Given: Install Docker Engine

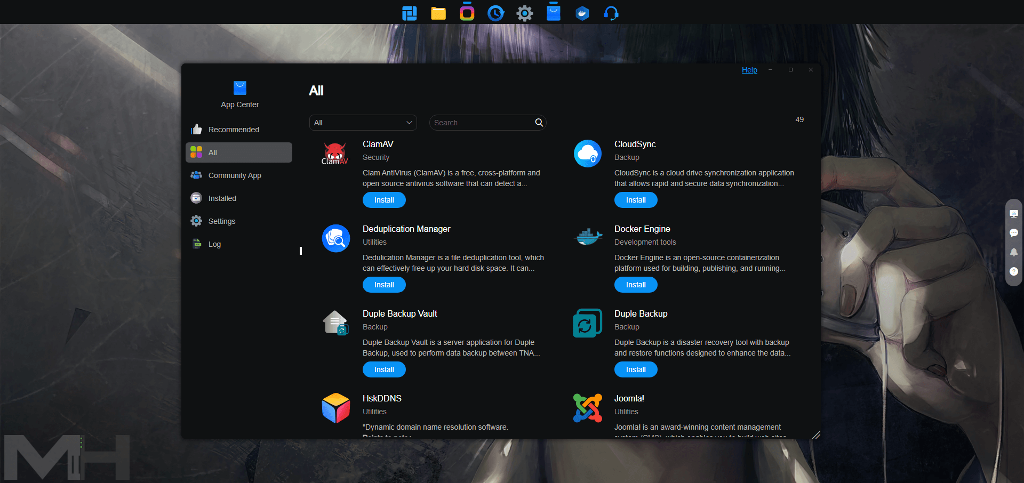Looking at the screenshot, I should click(x=636, y=285).
